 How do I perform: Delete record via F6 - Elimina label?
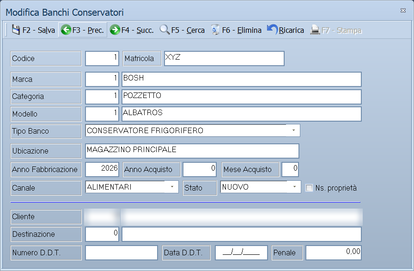(242, 31)
